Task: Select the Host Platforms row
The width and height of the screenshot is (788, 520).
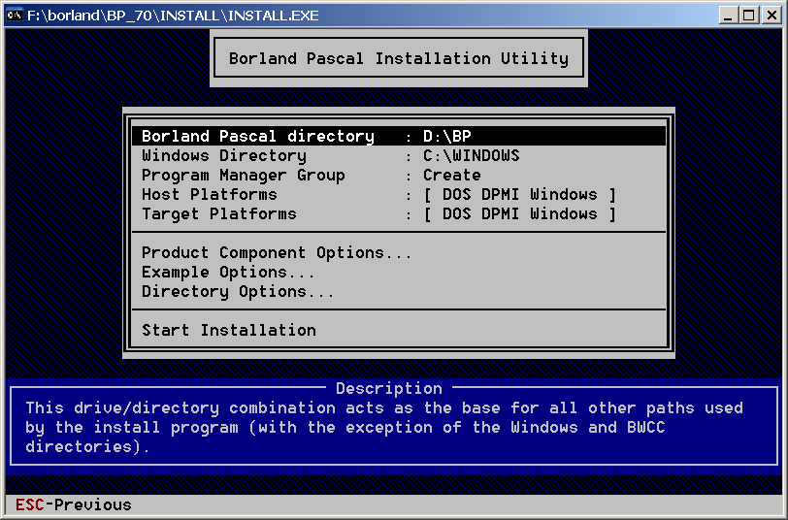Action: pos(399,194)
